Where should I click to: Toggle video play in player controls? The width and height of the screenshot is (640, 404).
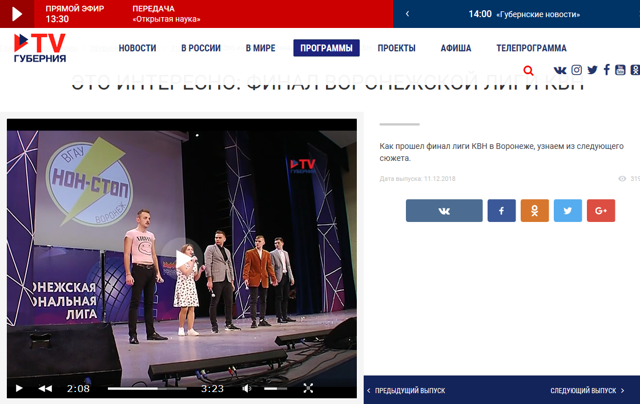[19, 389]
